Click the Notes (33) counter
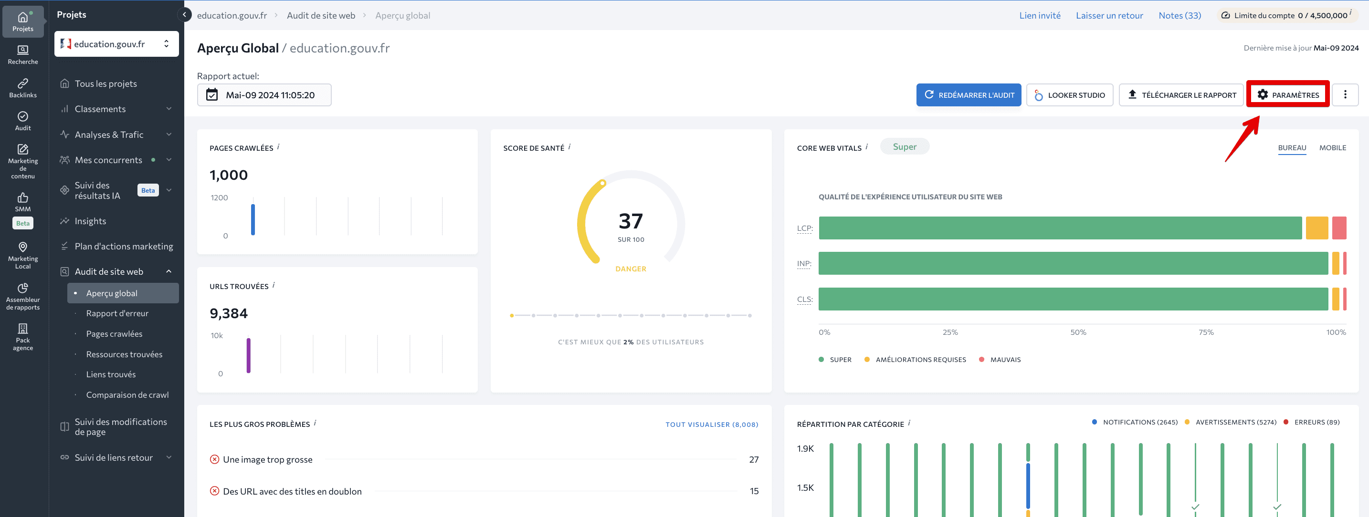Image resolution: width=1369 pixels, height=517 pixels. pos(1179,15)
